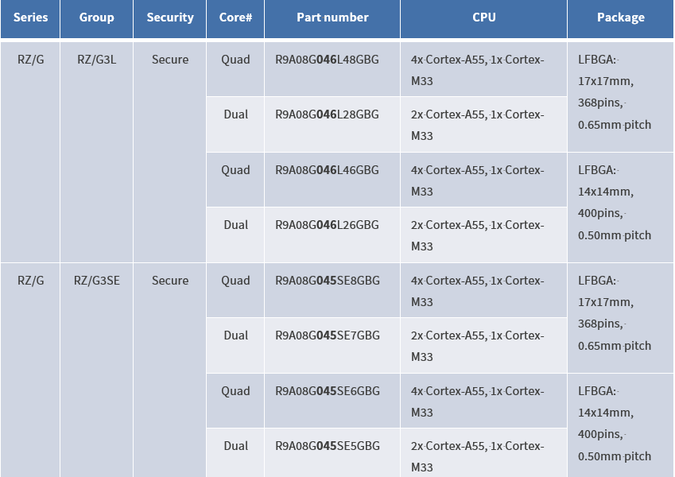Click the CPU column header

(484, 17)
